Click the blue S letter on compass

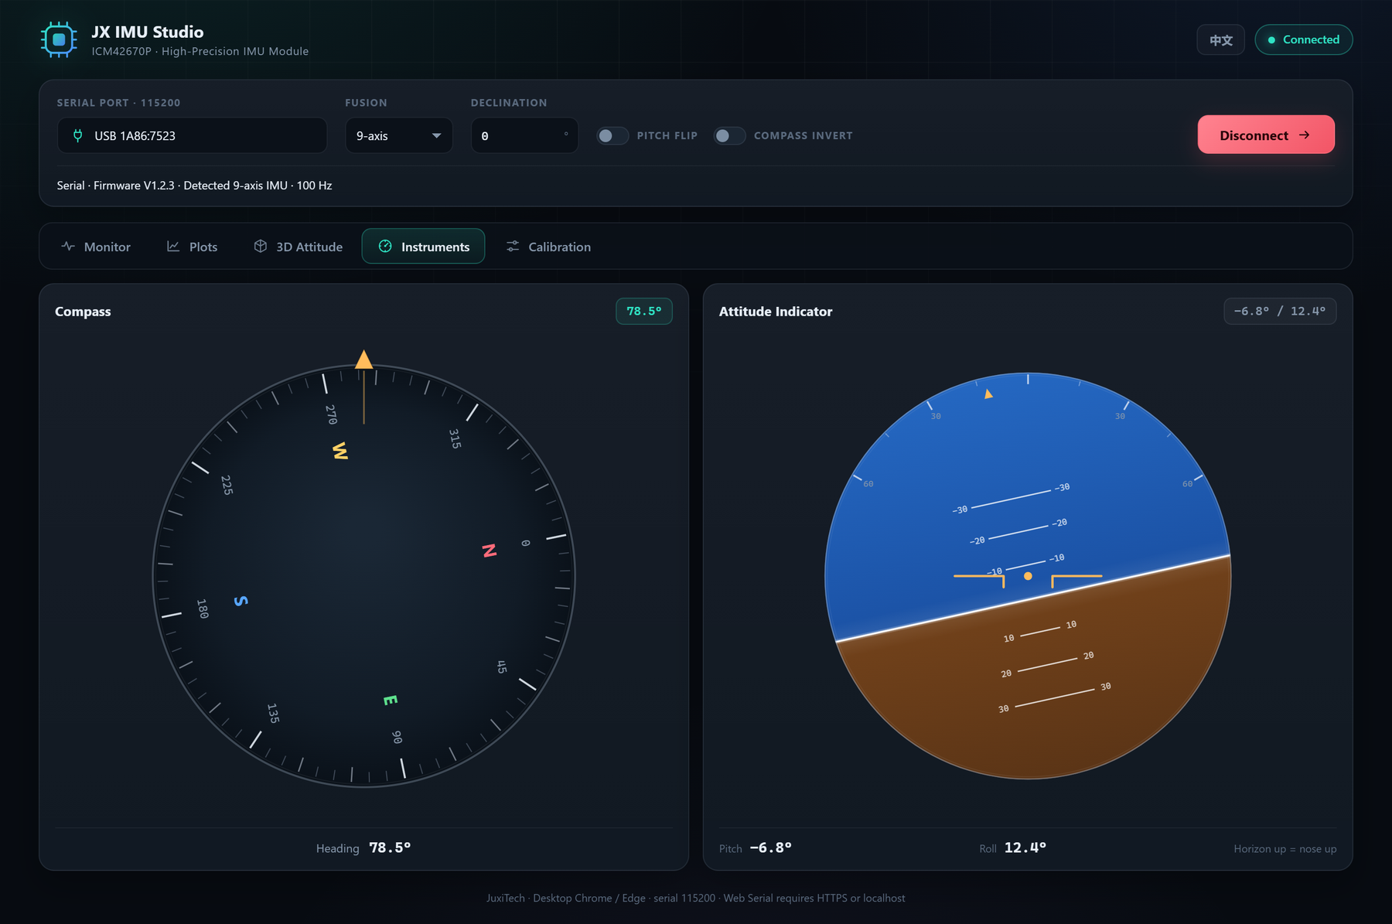(241, 601)
